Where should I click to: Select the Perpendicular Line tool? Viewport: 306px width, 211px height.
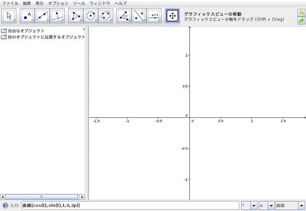point(57,16)
